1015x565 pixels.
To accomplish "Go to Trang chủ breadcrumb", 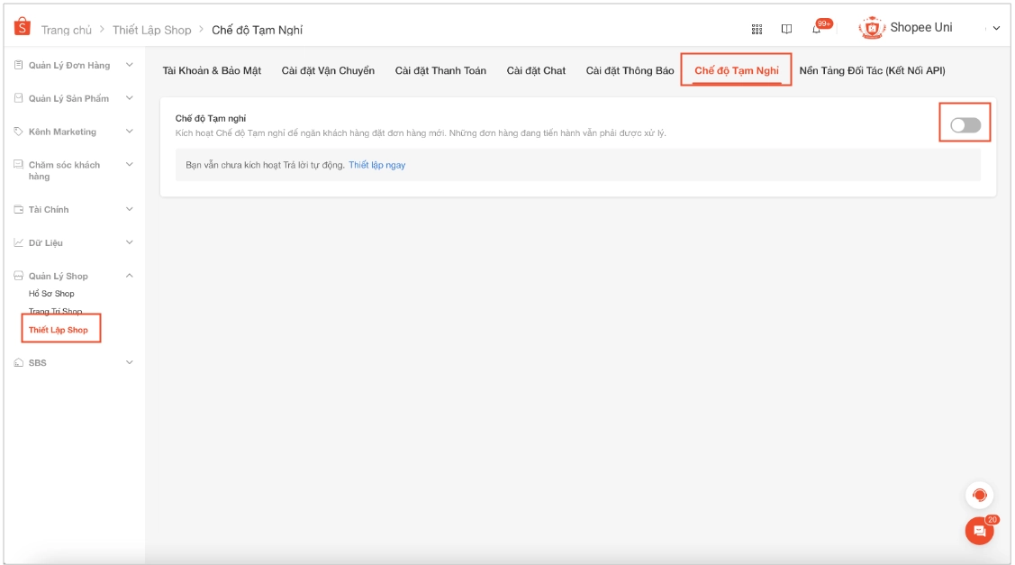I will point(66,30).
